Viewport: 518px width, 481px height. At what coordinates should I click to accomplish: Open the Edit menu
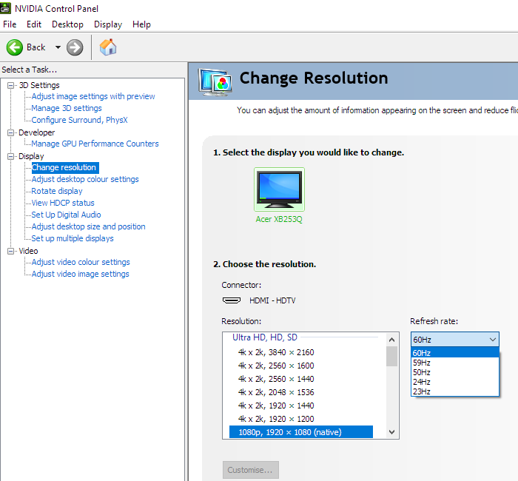pos(34,24)
